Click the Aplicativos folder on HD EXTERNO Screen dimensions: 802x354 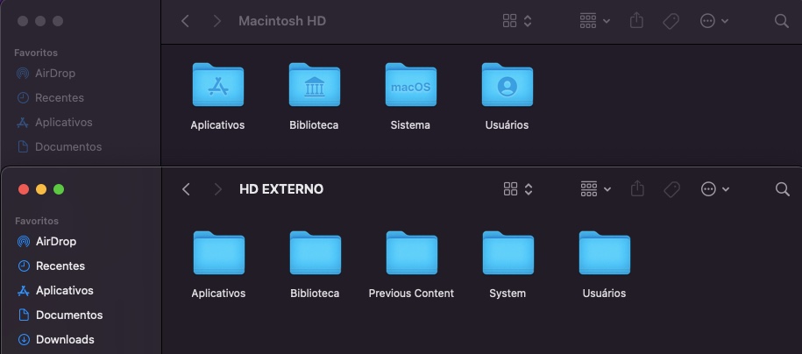click(x=218, y=254)
